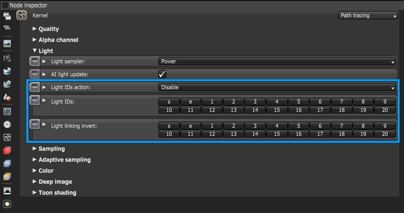The width and height of the screenshot is (404, 213).
Task: Expand the Quality section
Action: 46,29
